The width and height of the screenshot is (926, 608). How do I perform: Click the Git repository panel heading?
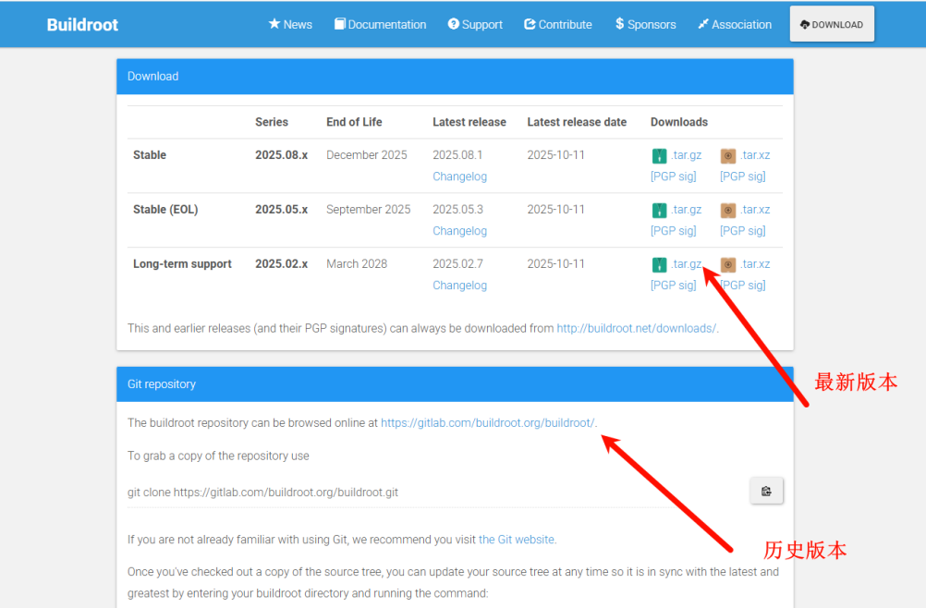tap(161, 384)
